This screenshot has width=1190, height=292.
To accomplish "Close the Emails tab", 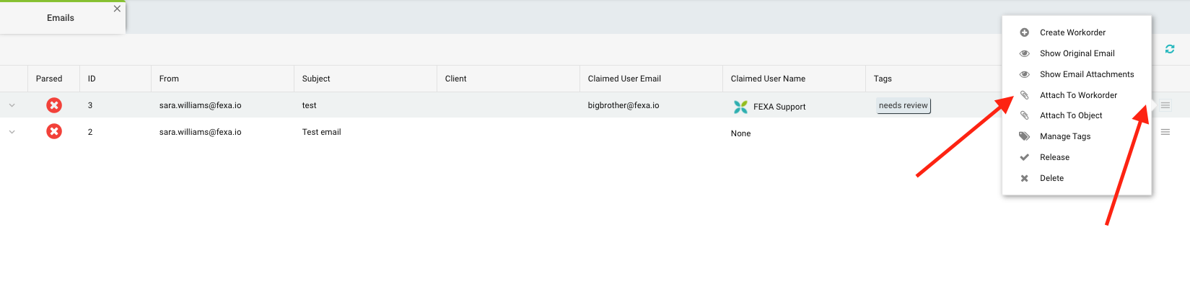I will pyautogui.click(x=117, y=9).
